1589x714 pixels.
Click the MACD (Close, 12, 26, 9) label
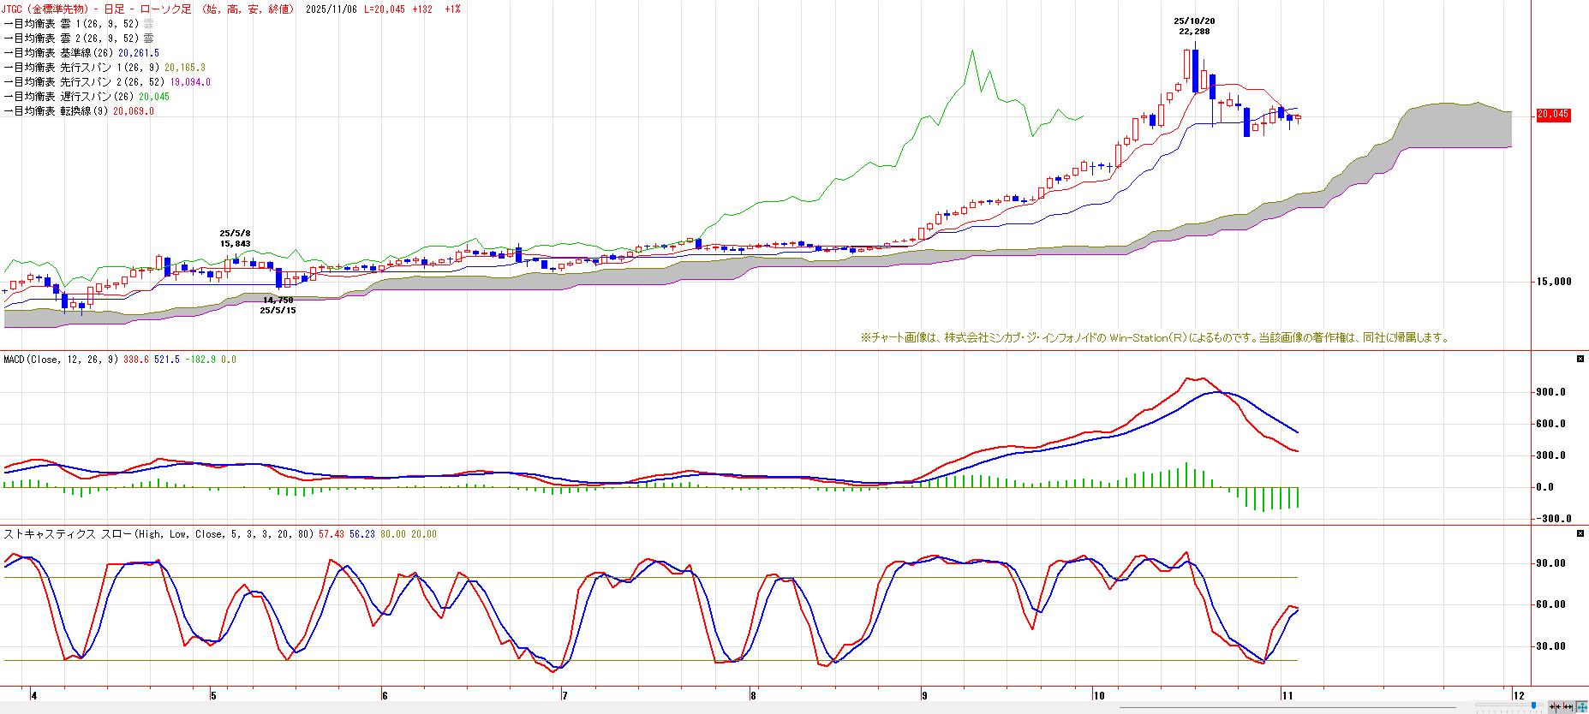[x=59, y=360]
